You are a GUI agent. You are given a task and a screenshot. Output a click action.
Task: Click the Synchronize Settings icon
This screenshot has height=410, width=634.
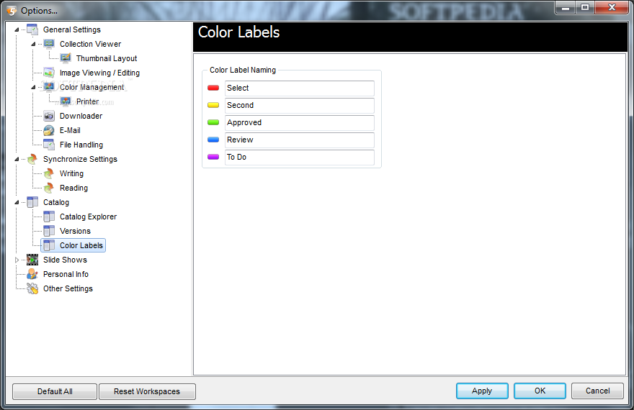tap(32, 159)
